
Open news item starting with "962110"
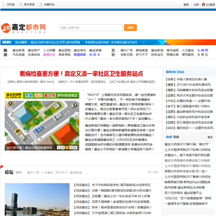121,95
